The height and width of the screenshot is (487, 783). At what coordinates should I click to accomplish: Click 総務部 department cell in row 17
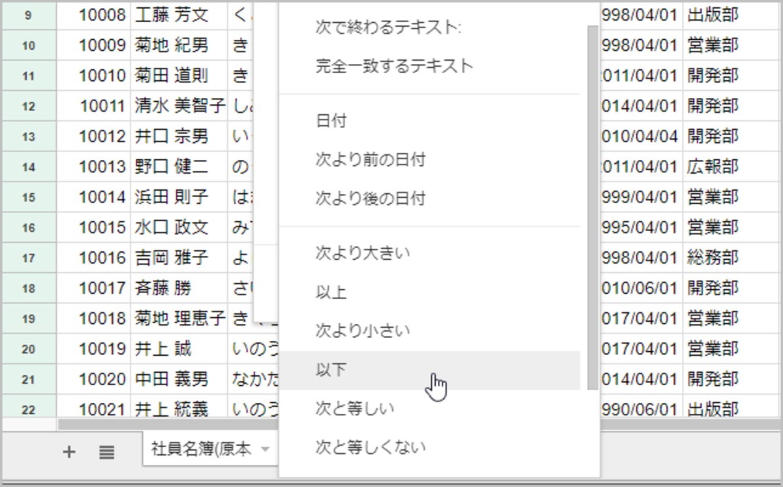731,258
